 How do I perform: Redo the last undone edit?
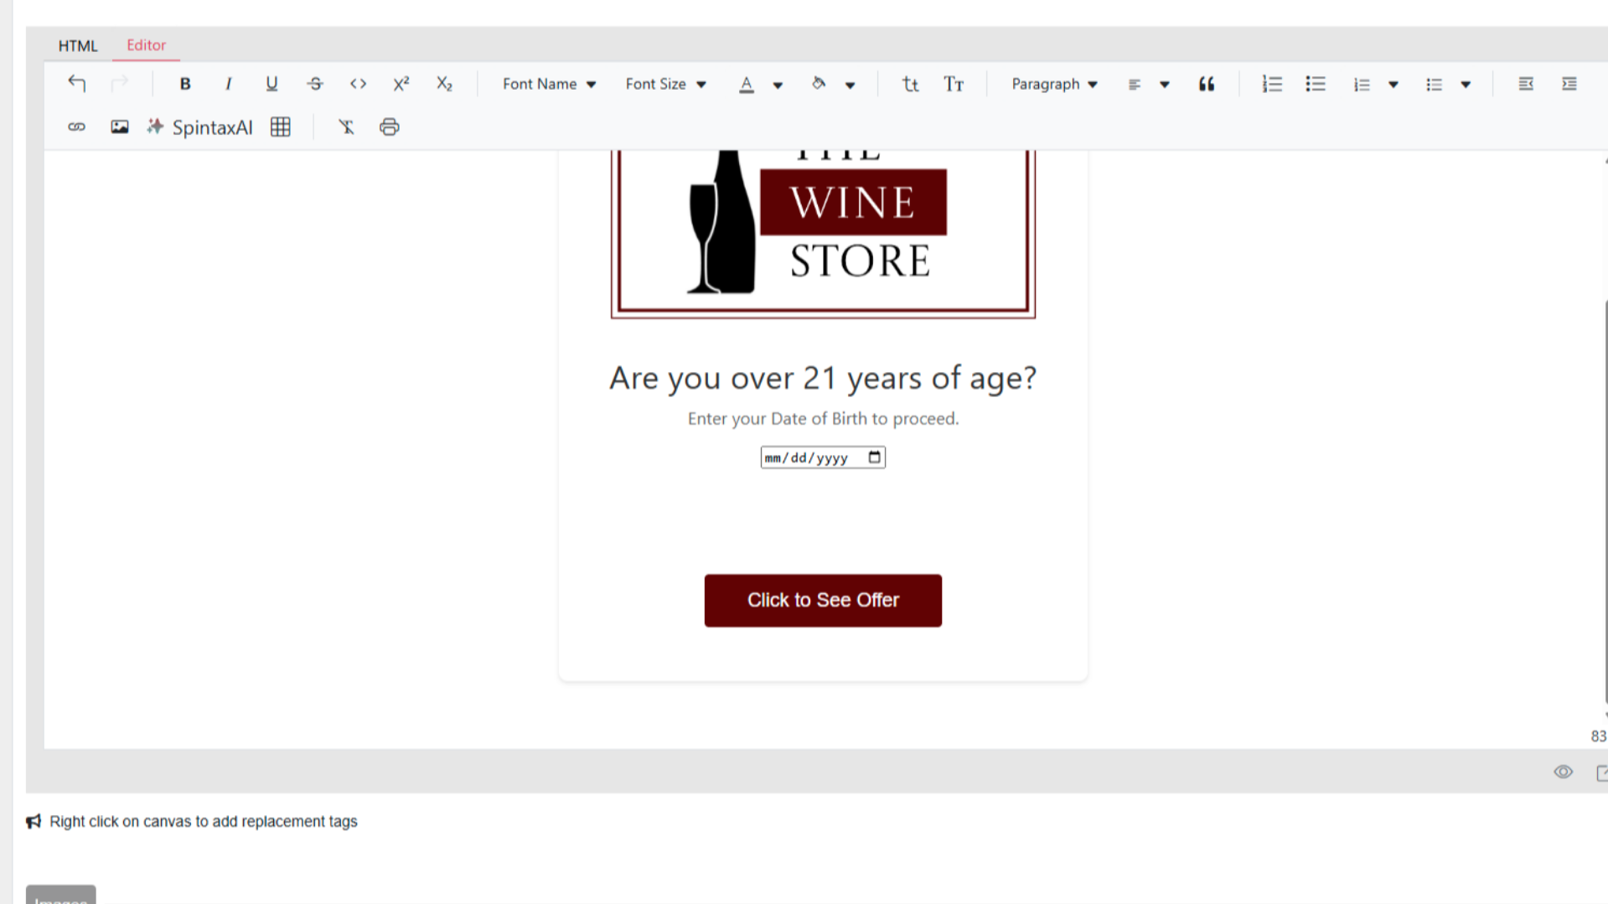[120, 84]
